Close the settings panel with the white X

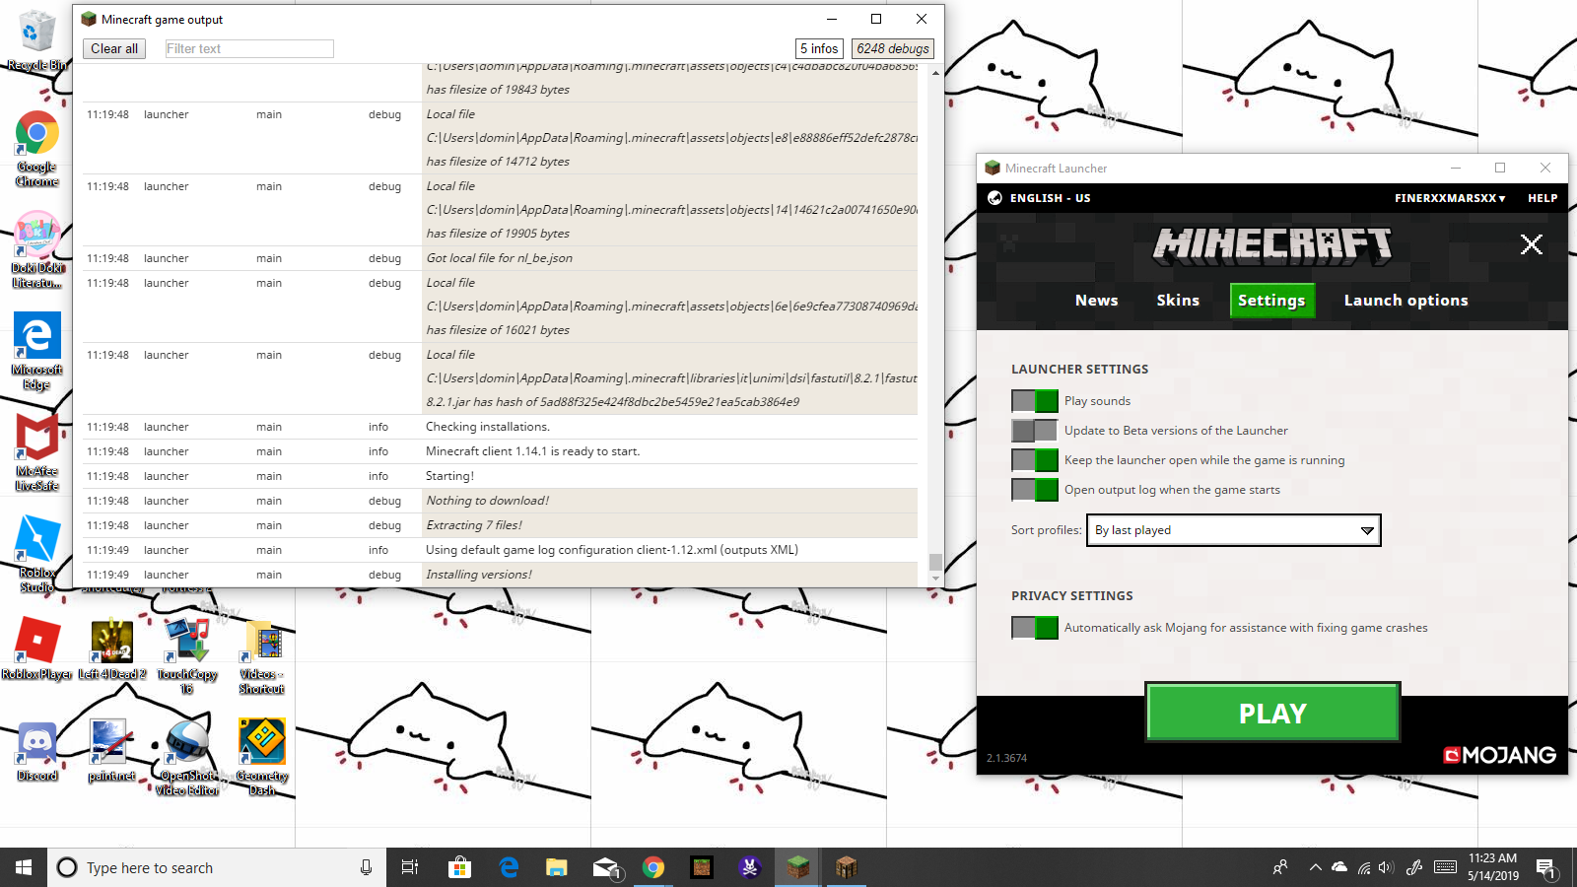coord(1531,244)
